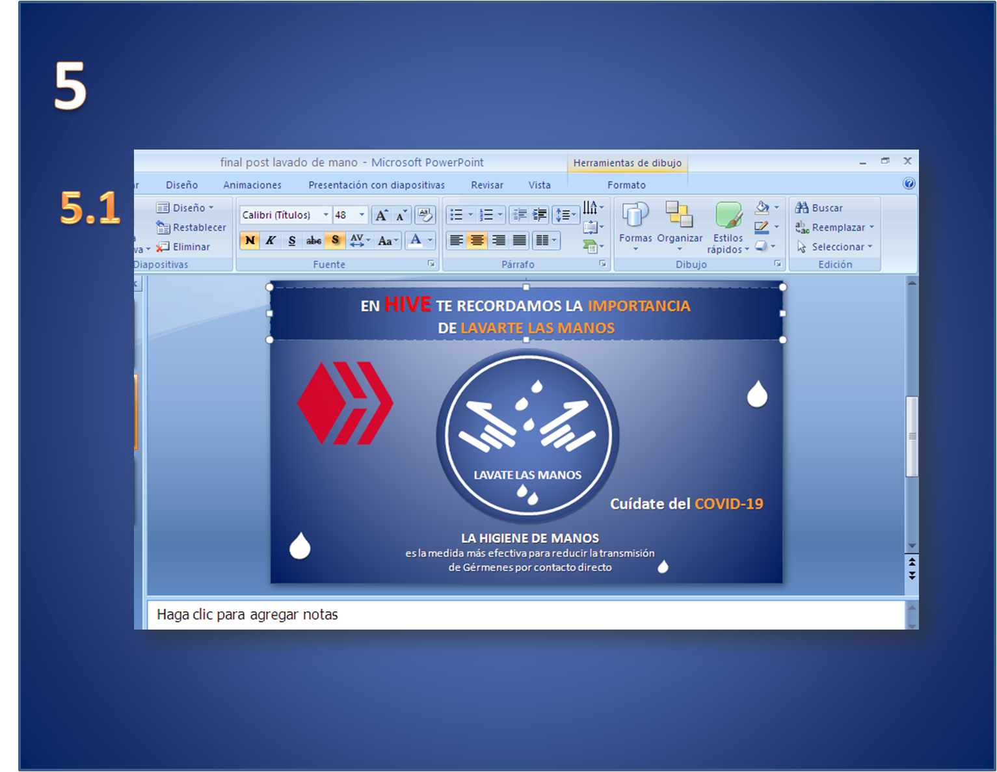Open Fuente dialog launcher
Screen dimensions: 997x772
pos(431,264)
